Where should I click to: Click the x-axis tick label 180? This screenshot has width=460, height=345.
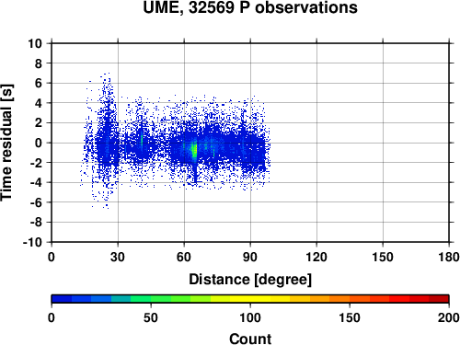click(x=449, y=257)
